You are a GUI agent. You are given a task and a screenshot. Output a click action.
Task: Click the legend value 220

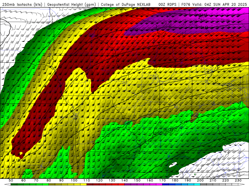coord(226,180)
